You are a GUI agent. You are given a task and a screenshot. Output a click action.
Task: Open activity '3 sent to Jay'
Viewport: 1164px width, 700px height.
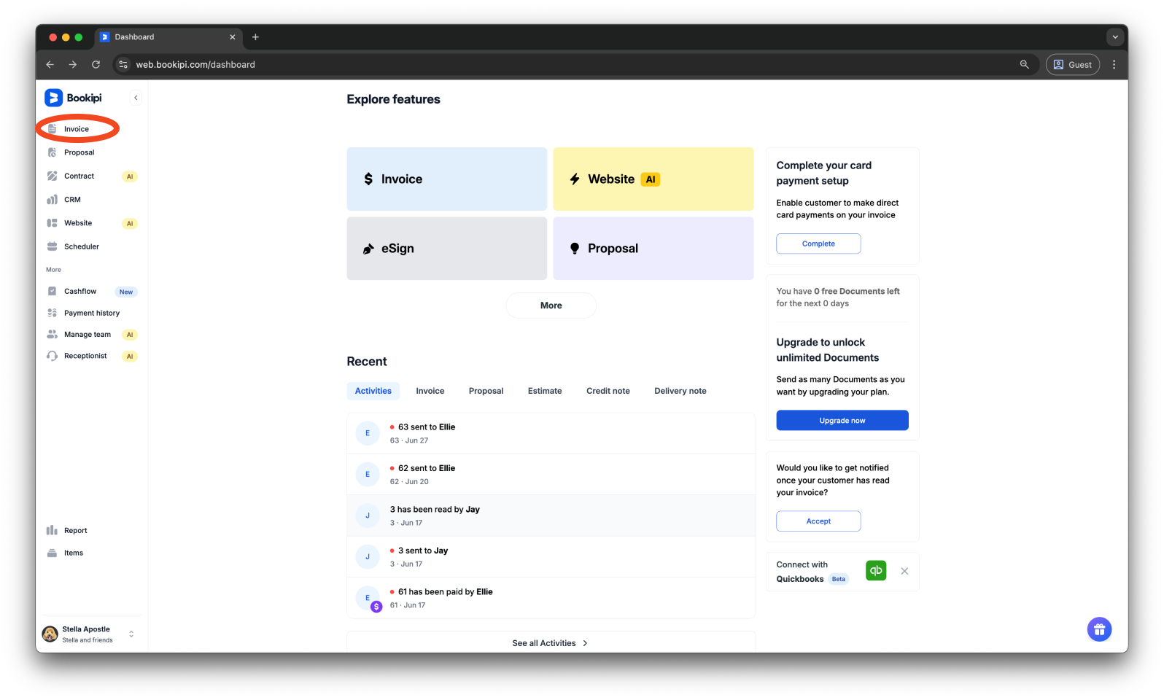point(551,557)
